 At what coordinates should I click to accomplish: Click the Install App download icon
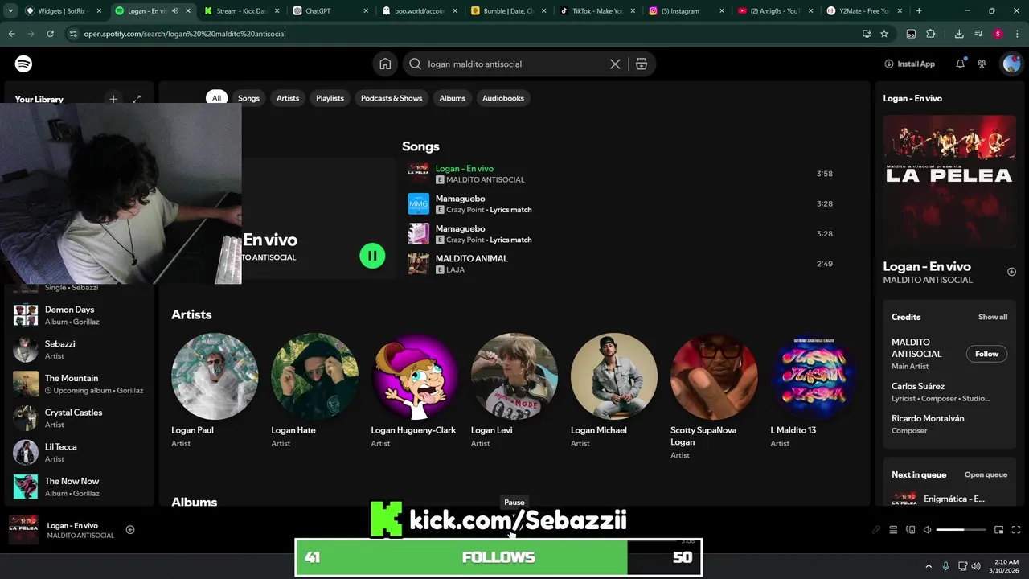pyautogui.click(x=889, y=64)
